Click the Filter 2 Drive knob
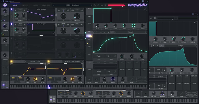Viewport: 199px width, 104px height. pyautogui.click(x=65, y=79)
